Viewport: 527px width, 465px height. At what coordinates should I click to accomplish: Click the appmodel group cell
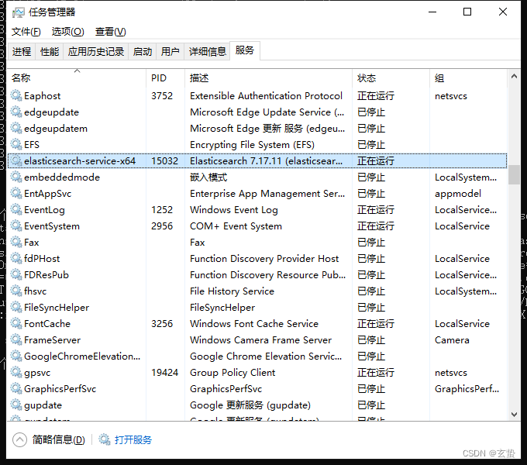coord(458,194)
